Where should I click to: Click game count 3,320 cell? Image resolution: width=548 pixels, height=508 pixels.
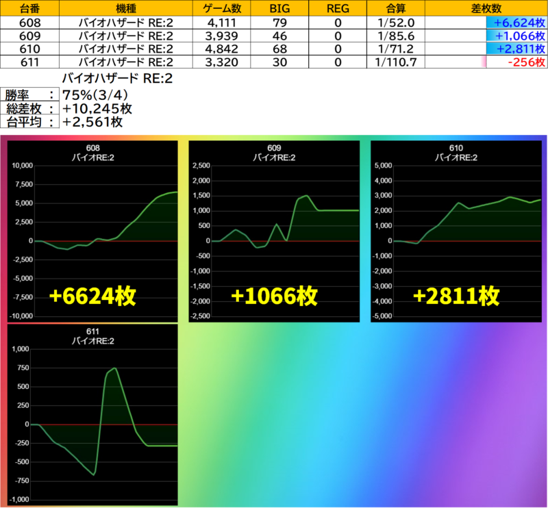(221, 62)
